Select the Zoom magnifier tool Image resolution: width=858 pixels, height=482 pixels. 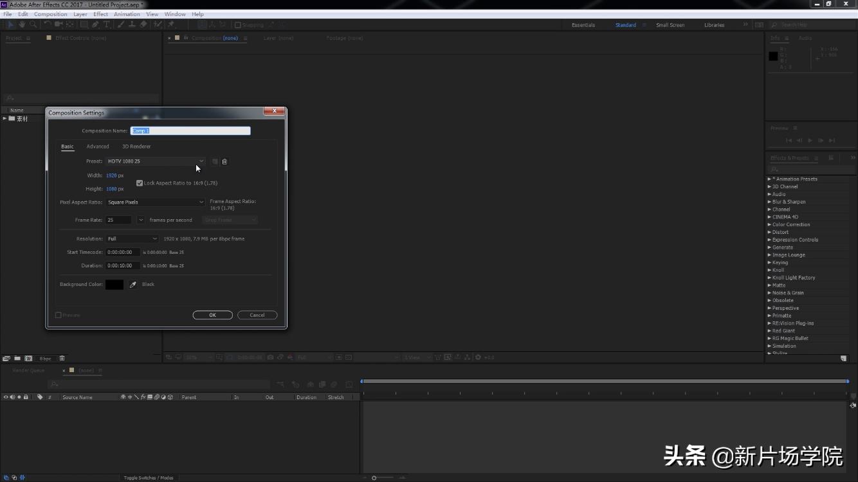coord(33,24)
